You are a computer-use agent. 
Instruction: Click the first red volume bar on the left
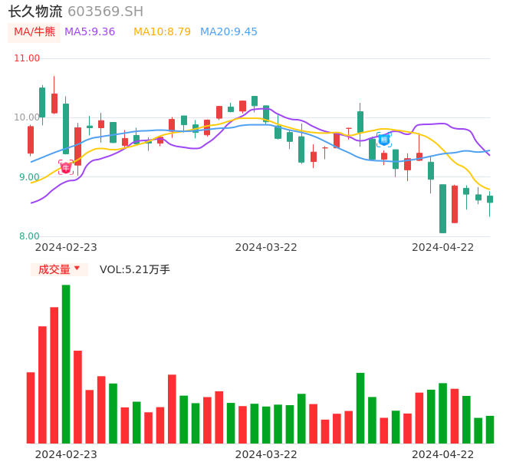31,407
